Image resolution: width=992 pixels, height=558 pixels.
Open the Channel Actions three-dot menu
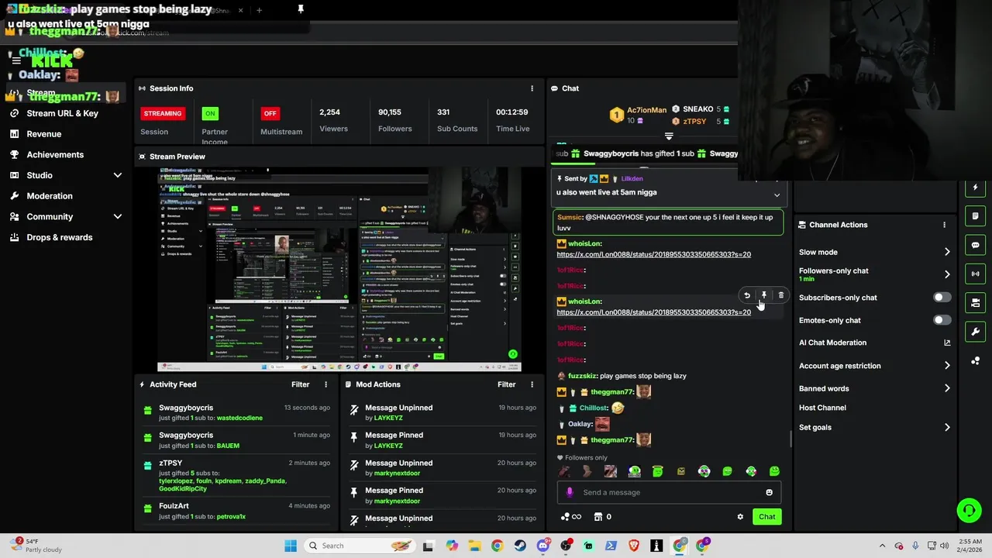[x=944, y=225]
